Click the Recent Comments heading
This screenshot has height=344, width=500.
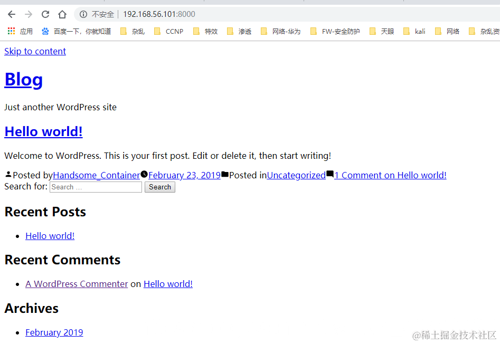[62, 260]
